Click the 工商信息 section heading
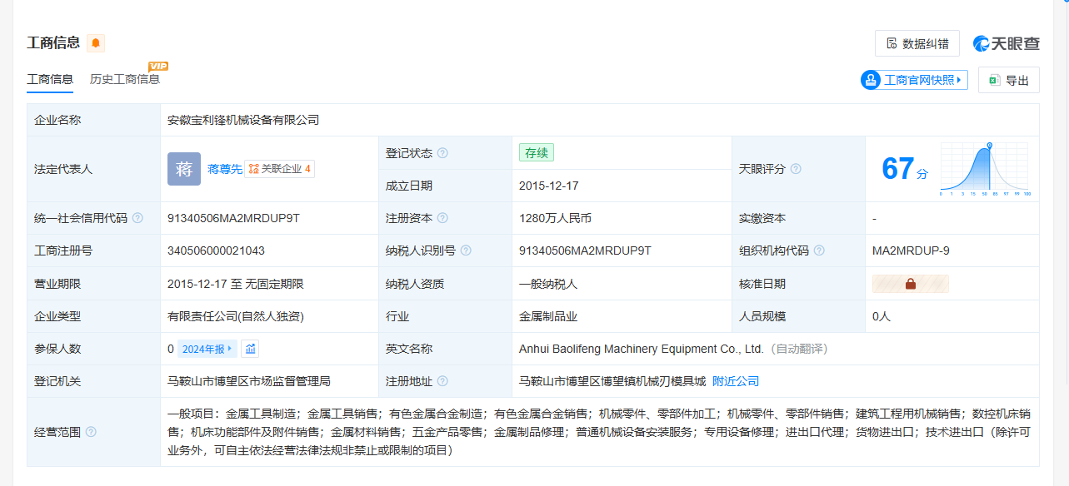Viewport: 1069px width, 486px height. 53,43
